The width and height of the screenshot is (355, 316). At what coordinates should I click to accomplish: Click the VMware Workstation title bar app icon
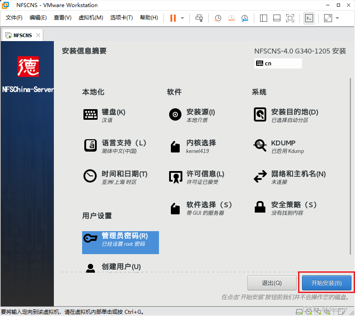[x=5, y=5]
